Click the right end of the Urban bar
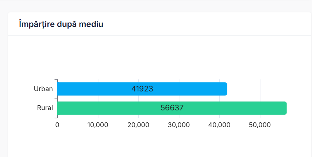The width and height of the screenshot is (312, 157). (x=225, y=89)
